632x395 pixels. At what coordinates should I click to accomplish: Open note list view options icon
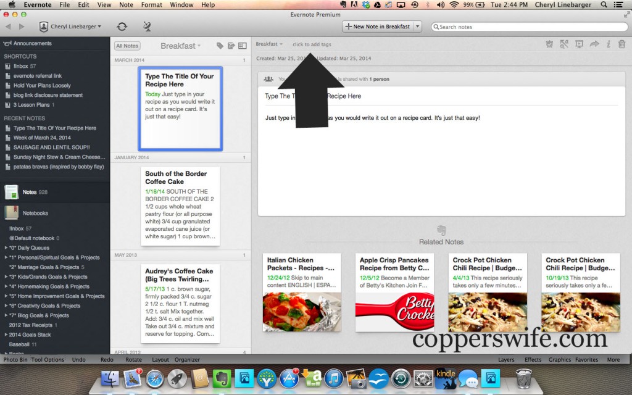242,46
